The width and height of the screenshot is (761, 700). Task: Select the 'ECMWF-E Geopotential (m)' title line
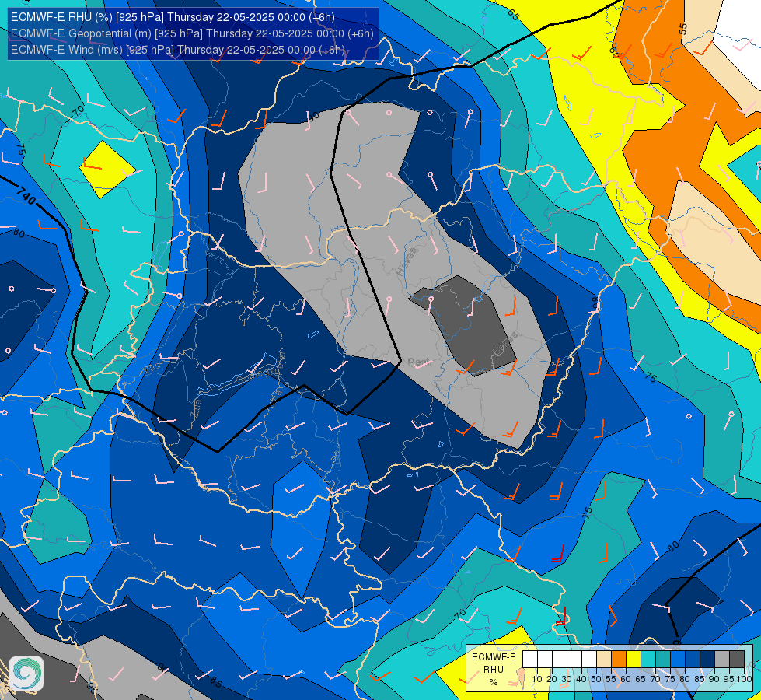[x=192, y=33]
